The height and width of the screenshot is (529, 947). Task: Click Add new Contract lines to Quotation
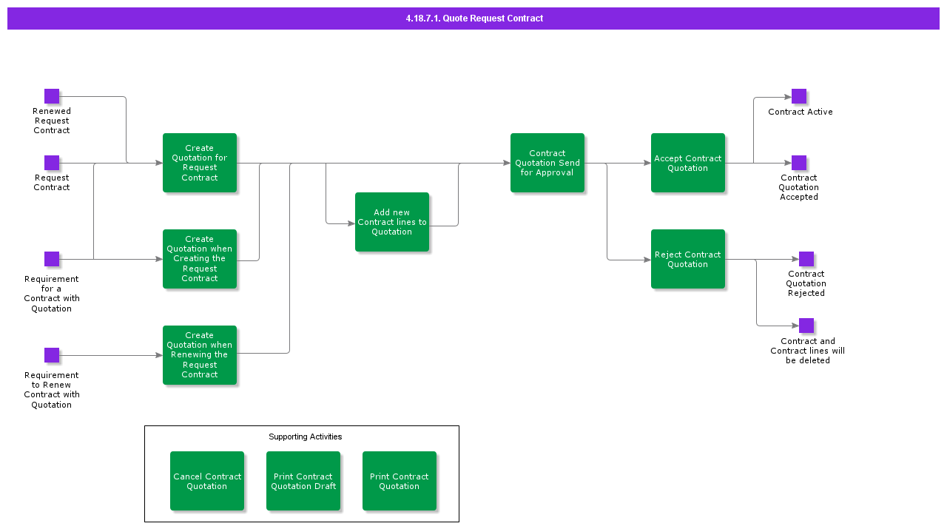(x=392, y=222)
